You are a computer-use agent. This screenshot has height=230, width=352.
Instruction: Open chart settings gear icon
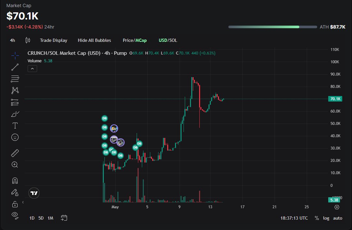(x=337, y=207)
